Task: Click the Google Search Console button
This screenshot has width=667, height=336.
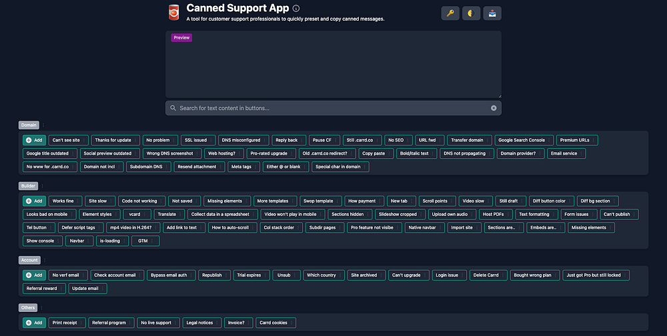Action: 524,140
